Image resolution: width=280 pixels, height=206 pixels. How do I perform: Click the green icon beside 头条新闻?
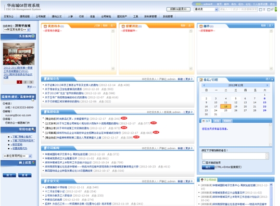coord(33,36)
